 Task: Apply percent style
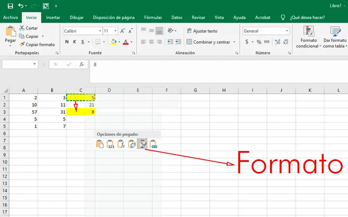(x=259, y=42)
